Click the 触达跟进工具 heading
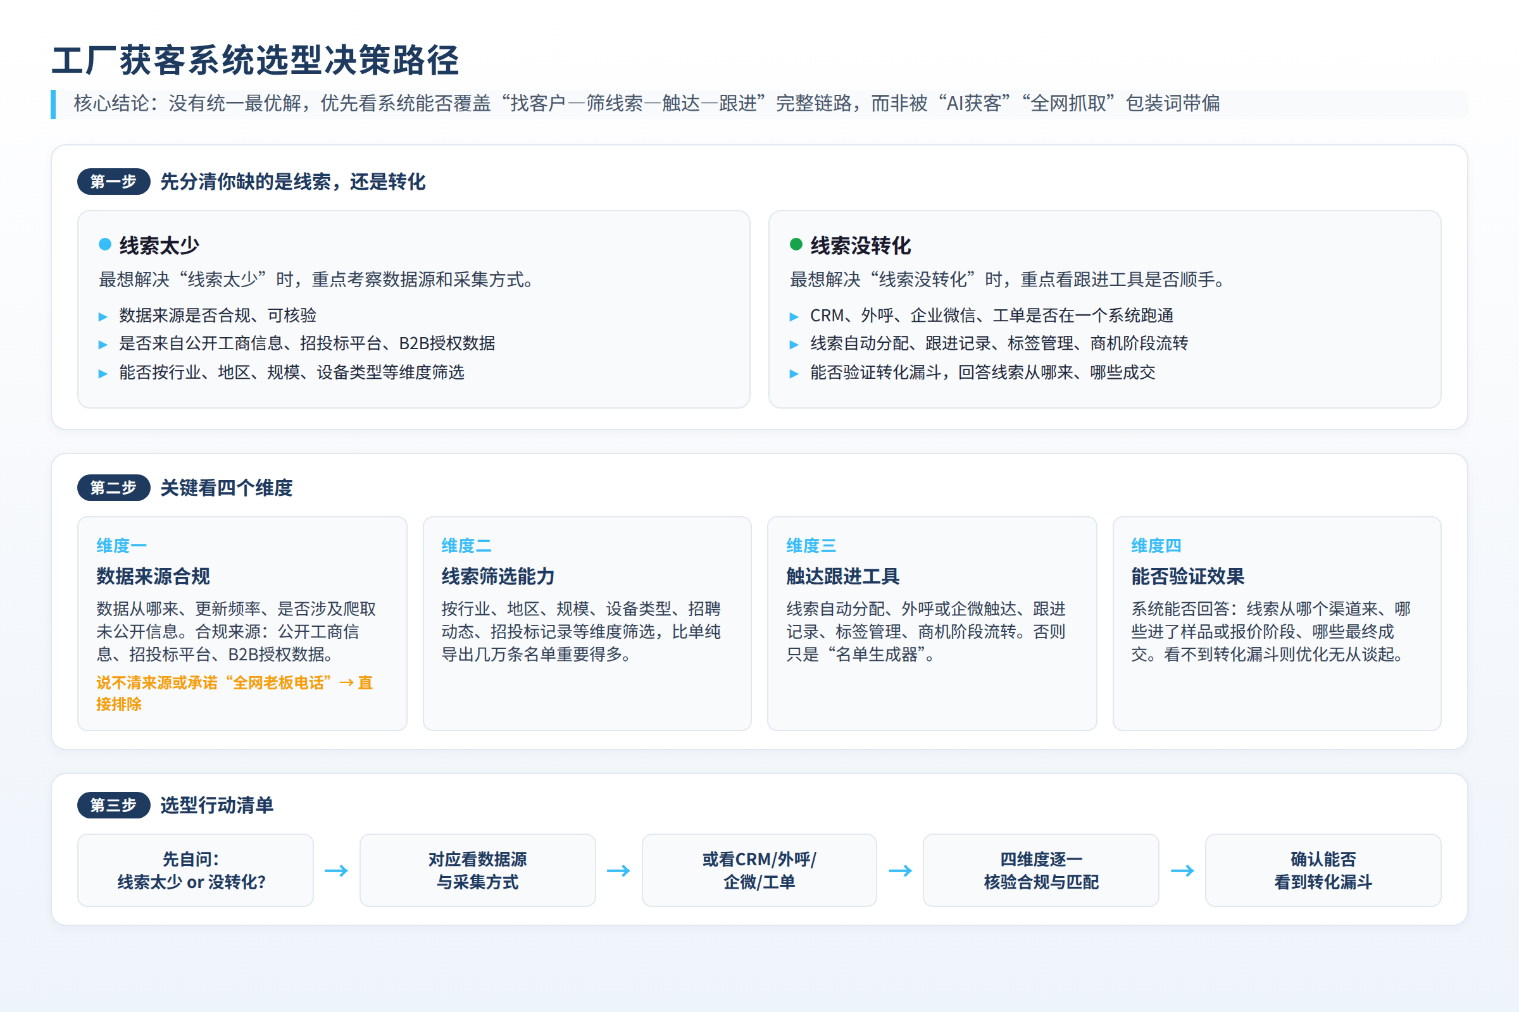The height and width of the screenshot is (1012, 1519). click(x=843, y=576)
